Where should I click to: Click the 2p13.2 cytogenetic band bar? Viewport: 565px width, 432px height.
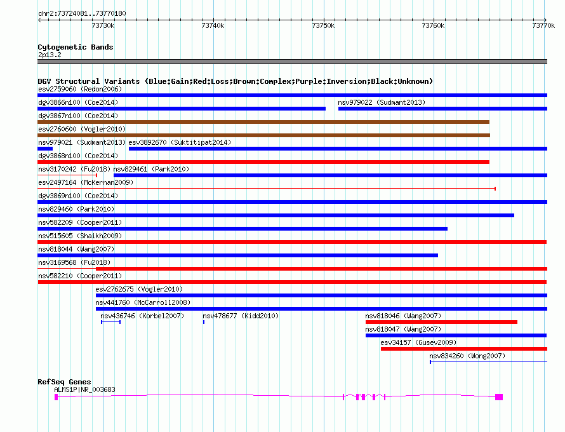pos(292,62)
